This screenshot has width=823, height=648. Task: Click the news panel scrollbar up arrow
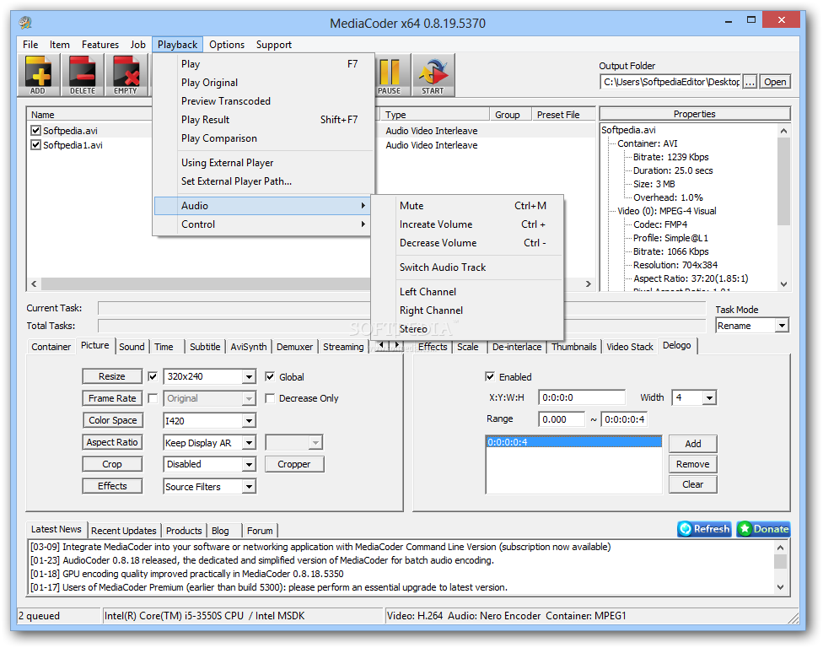[x=781, y=548]
